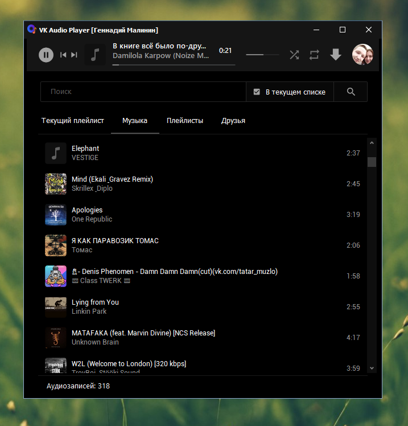
Task: Skip to the previous track
Action: point(63,55)
